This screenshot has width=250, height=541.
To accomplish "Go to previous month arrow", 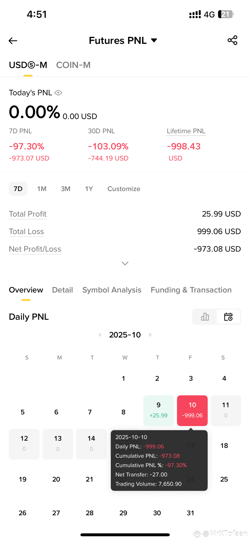I will tap(100, 335).
